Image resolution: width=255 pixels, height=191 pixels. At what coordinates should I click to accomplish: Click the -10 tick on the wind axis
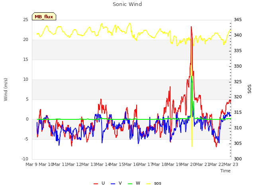pyautogui.click(x=25, y=159)
